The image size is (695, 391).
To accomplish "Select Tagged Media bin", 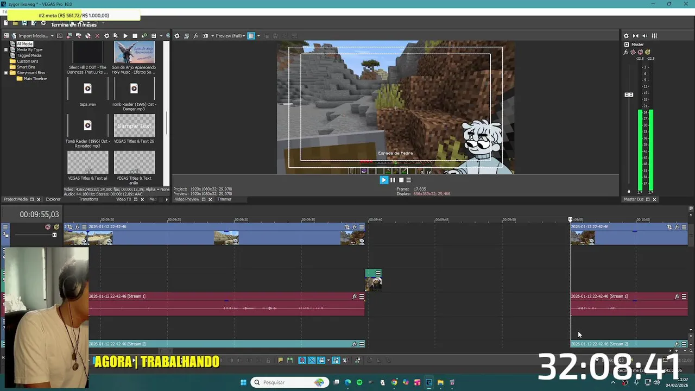I will (x=29, y=55).
